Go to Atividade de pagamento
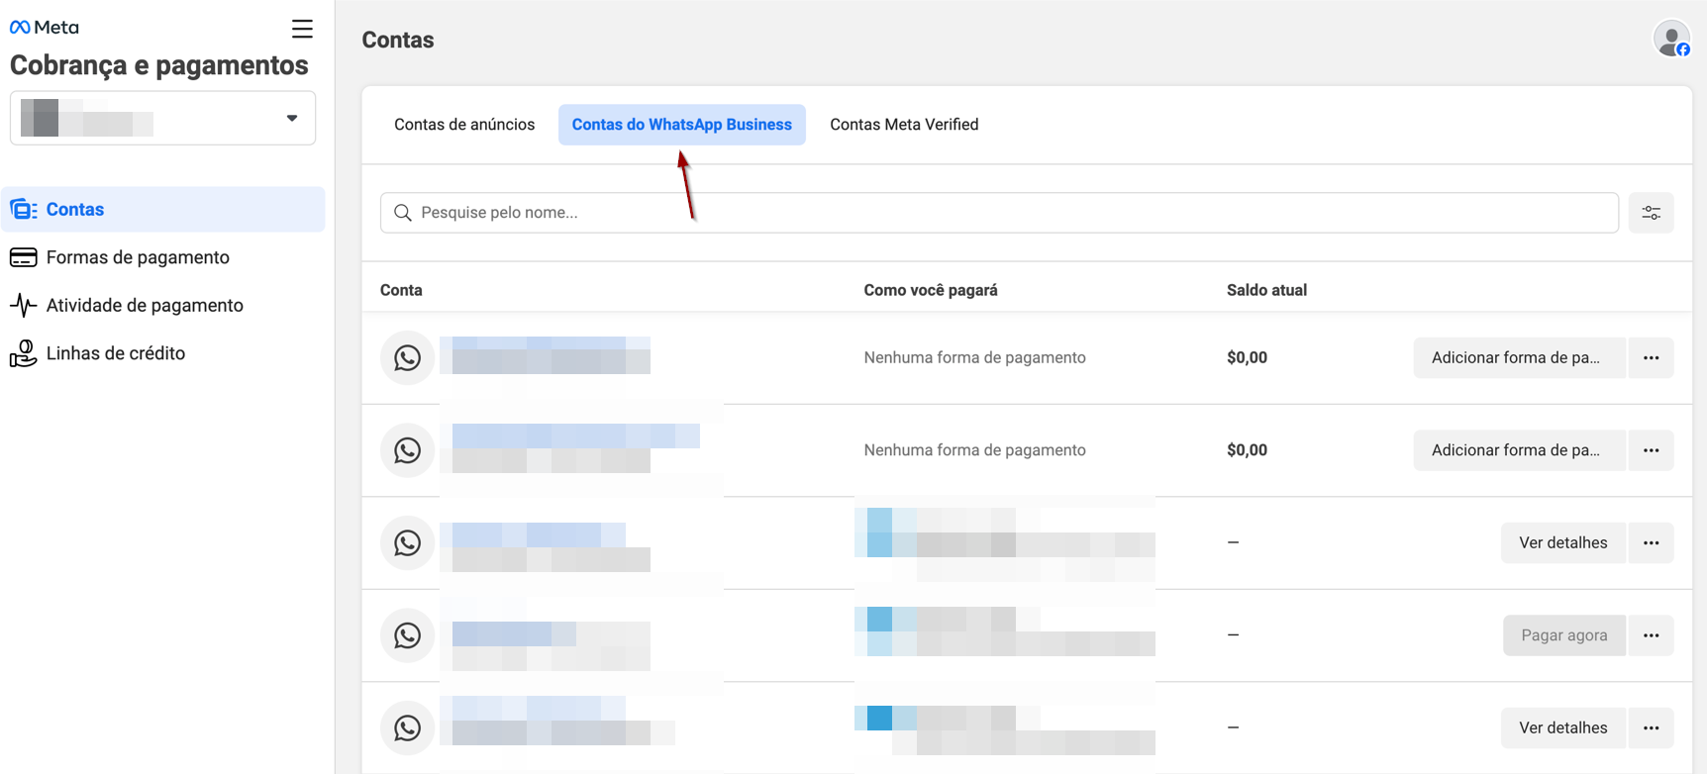The height and width of the screenshot is (774, 1707). click(x=145, y=306)
